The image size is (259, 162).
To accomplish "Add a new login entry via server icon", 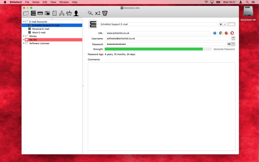I will (x=33, y=13).
